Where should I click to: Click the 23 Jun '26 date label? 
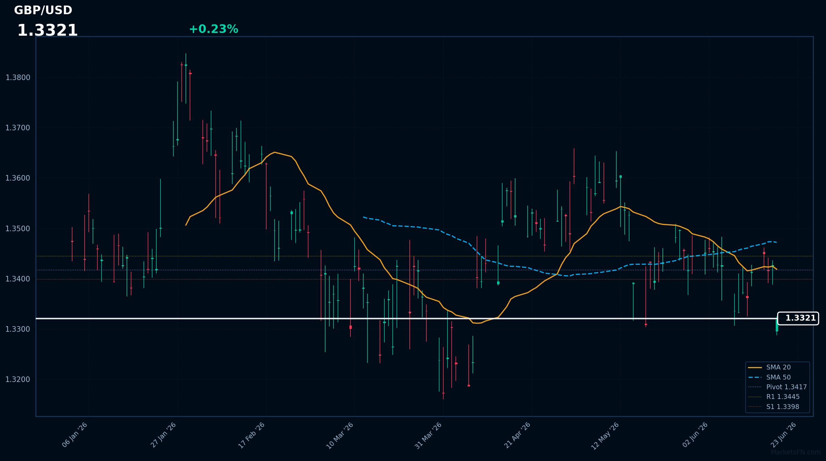point(783,435)
